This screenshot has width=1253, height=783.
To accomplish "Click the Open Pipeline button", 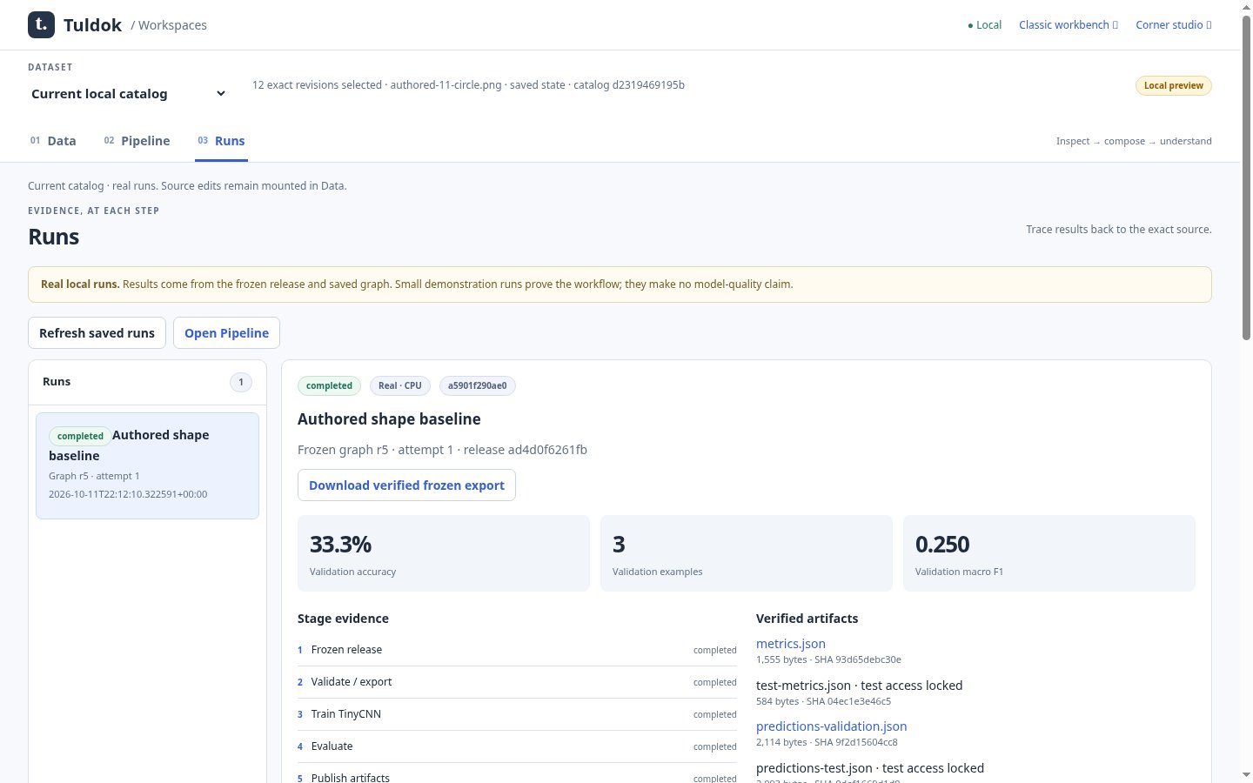I will point(226,333).
